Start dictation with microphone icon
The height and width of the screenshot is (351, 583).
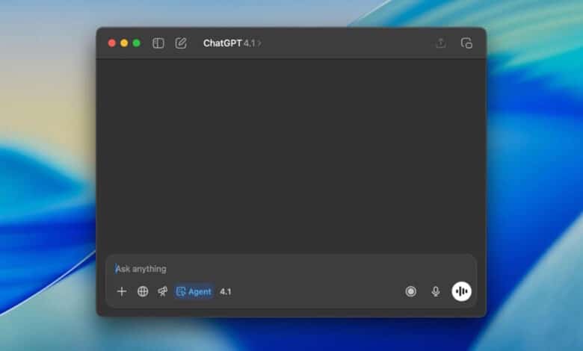tap(436, 291)
